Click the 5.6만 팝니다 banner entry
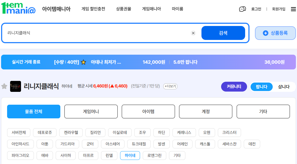297x164 pixels. 185,62
